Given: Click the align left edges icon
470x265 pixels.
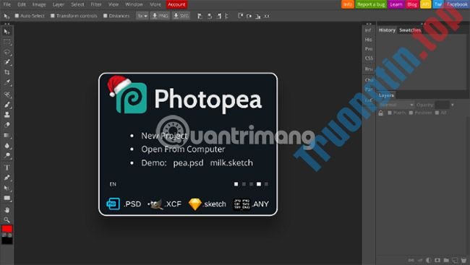Looking at the screenshot, I should coord(200,16).
